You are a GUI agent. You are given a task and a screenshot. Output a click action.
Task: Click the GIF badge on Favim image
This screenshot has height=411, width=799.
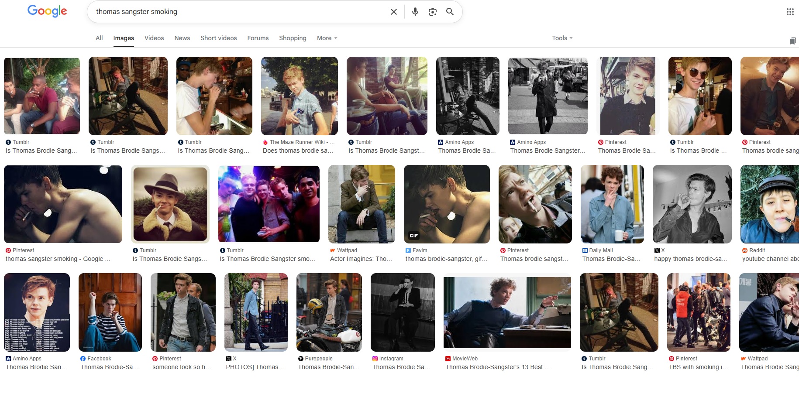coord(413,236)
